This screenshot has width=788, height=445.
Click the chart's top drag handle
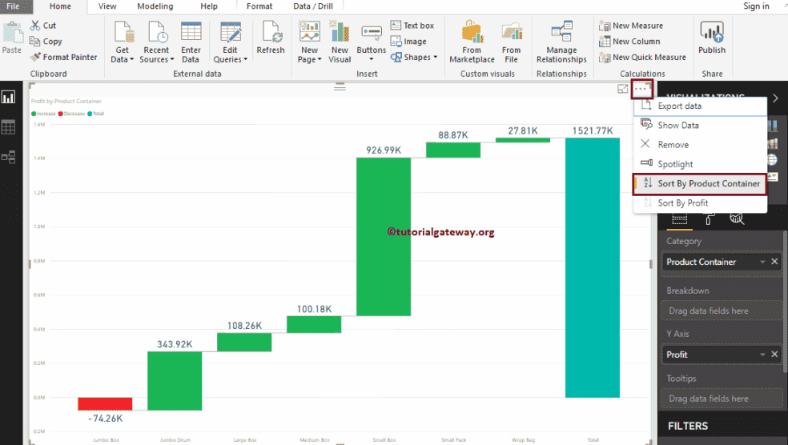[x=340, y=87]
